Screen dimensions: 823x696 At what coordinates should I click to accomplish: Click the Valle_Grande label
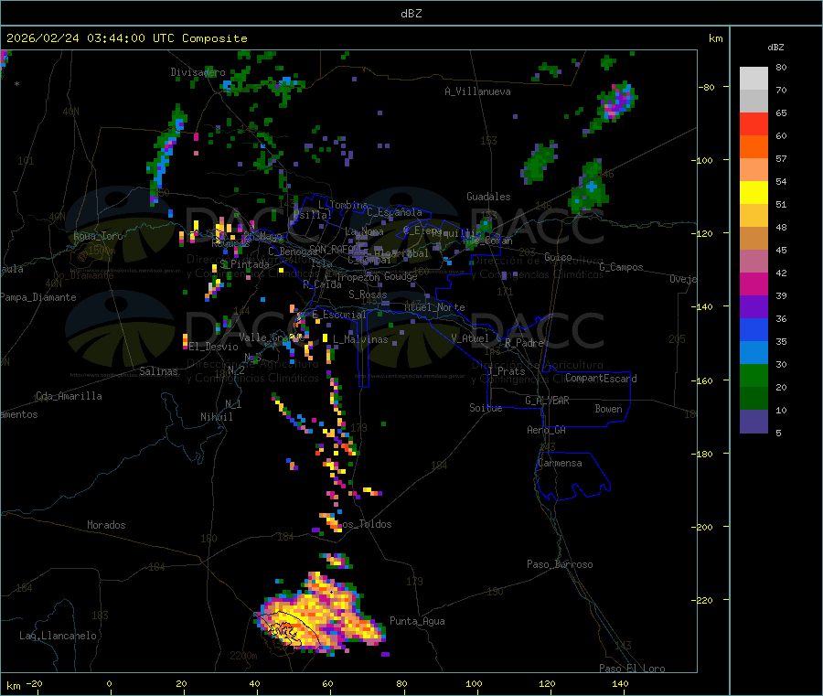coord(272,337)
